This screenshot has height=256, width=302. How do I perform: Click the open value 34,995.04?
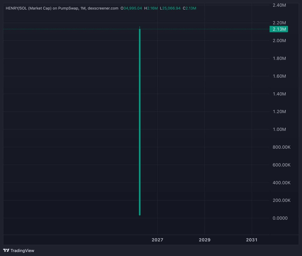pos(133,8)
